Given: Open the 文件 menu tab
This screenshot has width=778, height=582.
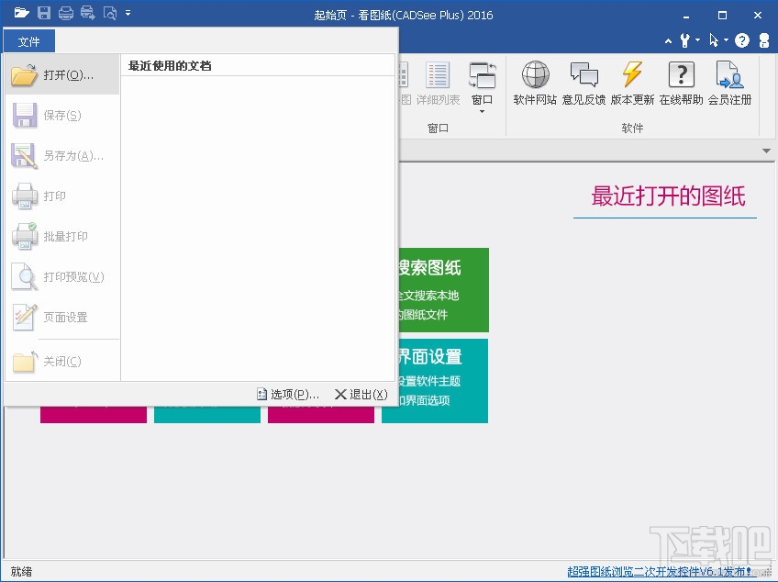Looking at the screenshot, I should point(28,41).
